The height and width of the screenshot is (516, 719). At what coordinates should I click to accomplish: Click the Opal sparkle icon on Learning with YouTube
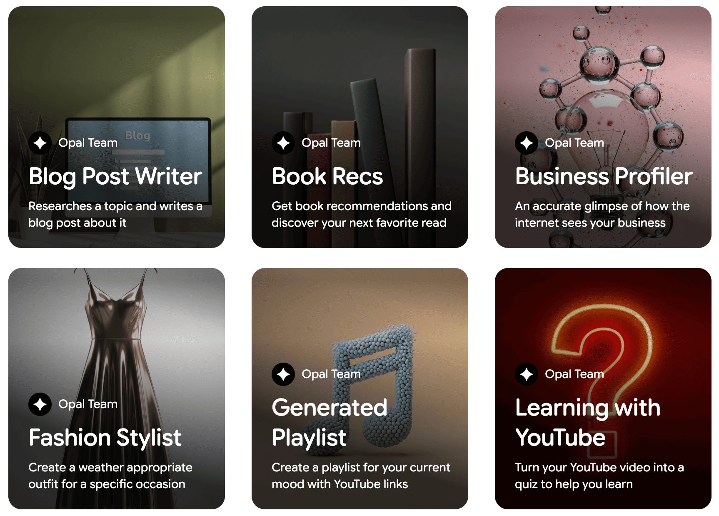(x=527, y=374)
